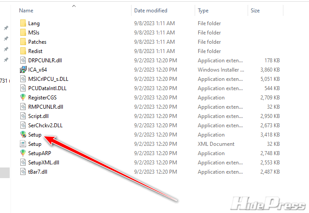Sort files by Type column
The width and height of the screenshot is (309, 213).
[x=203, y=10]
